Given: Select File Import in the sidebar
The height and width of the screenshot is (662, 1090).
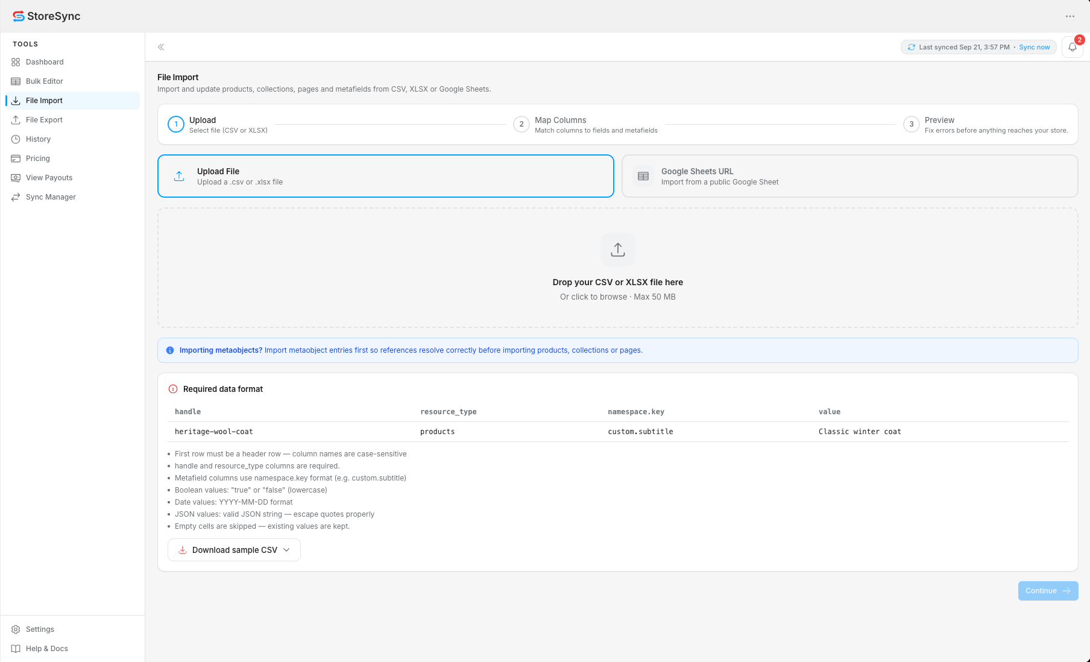Looking at the screenshot, I should [72, 101].
